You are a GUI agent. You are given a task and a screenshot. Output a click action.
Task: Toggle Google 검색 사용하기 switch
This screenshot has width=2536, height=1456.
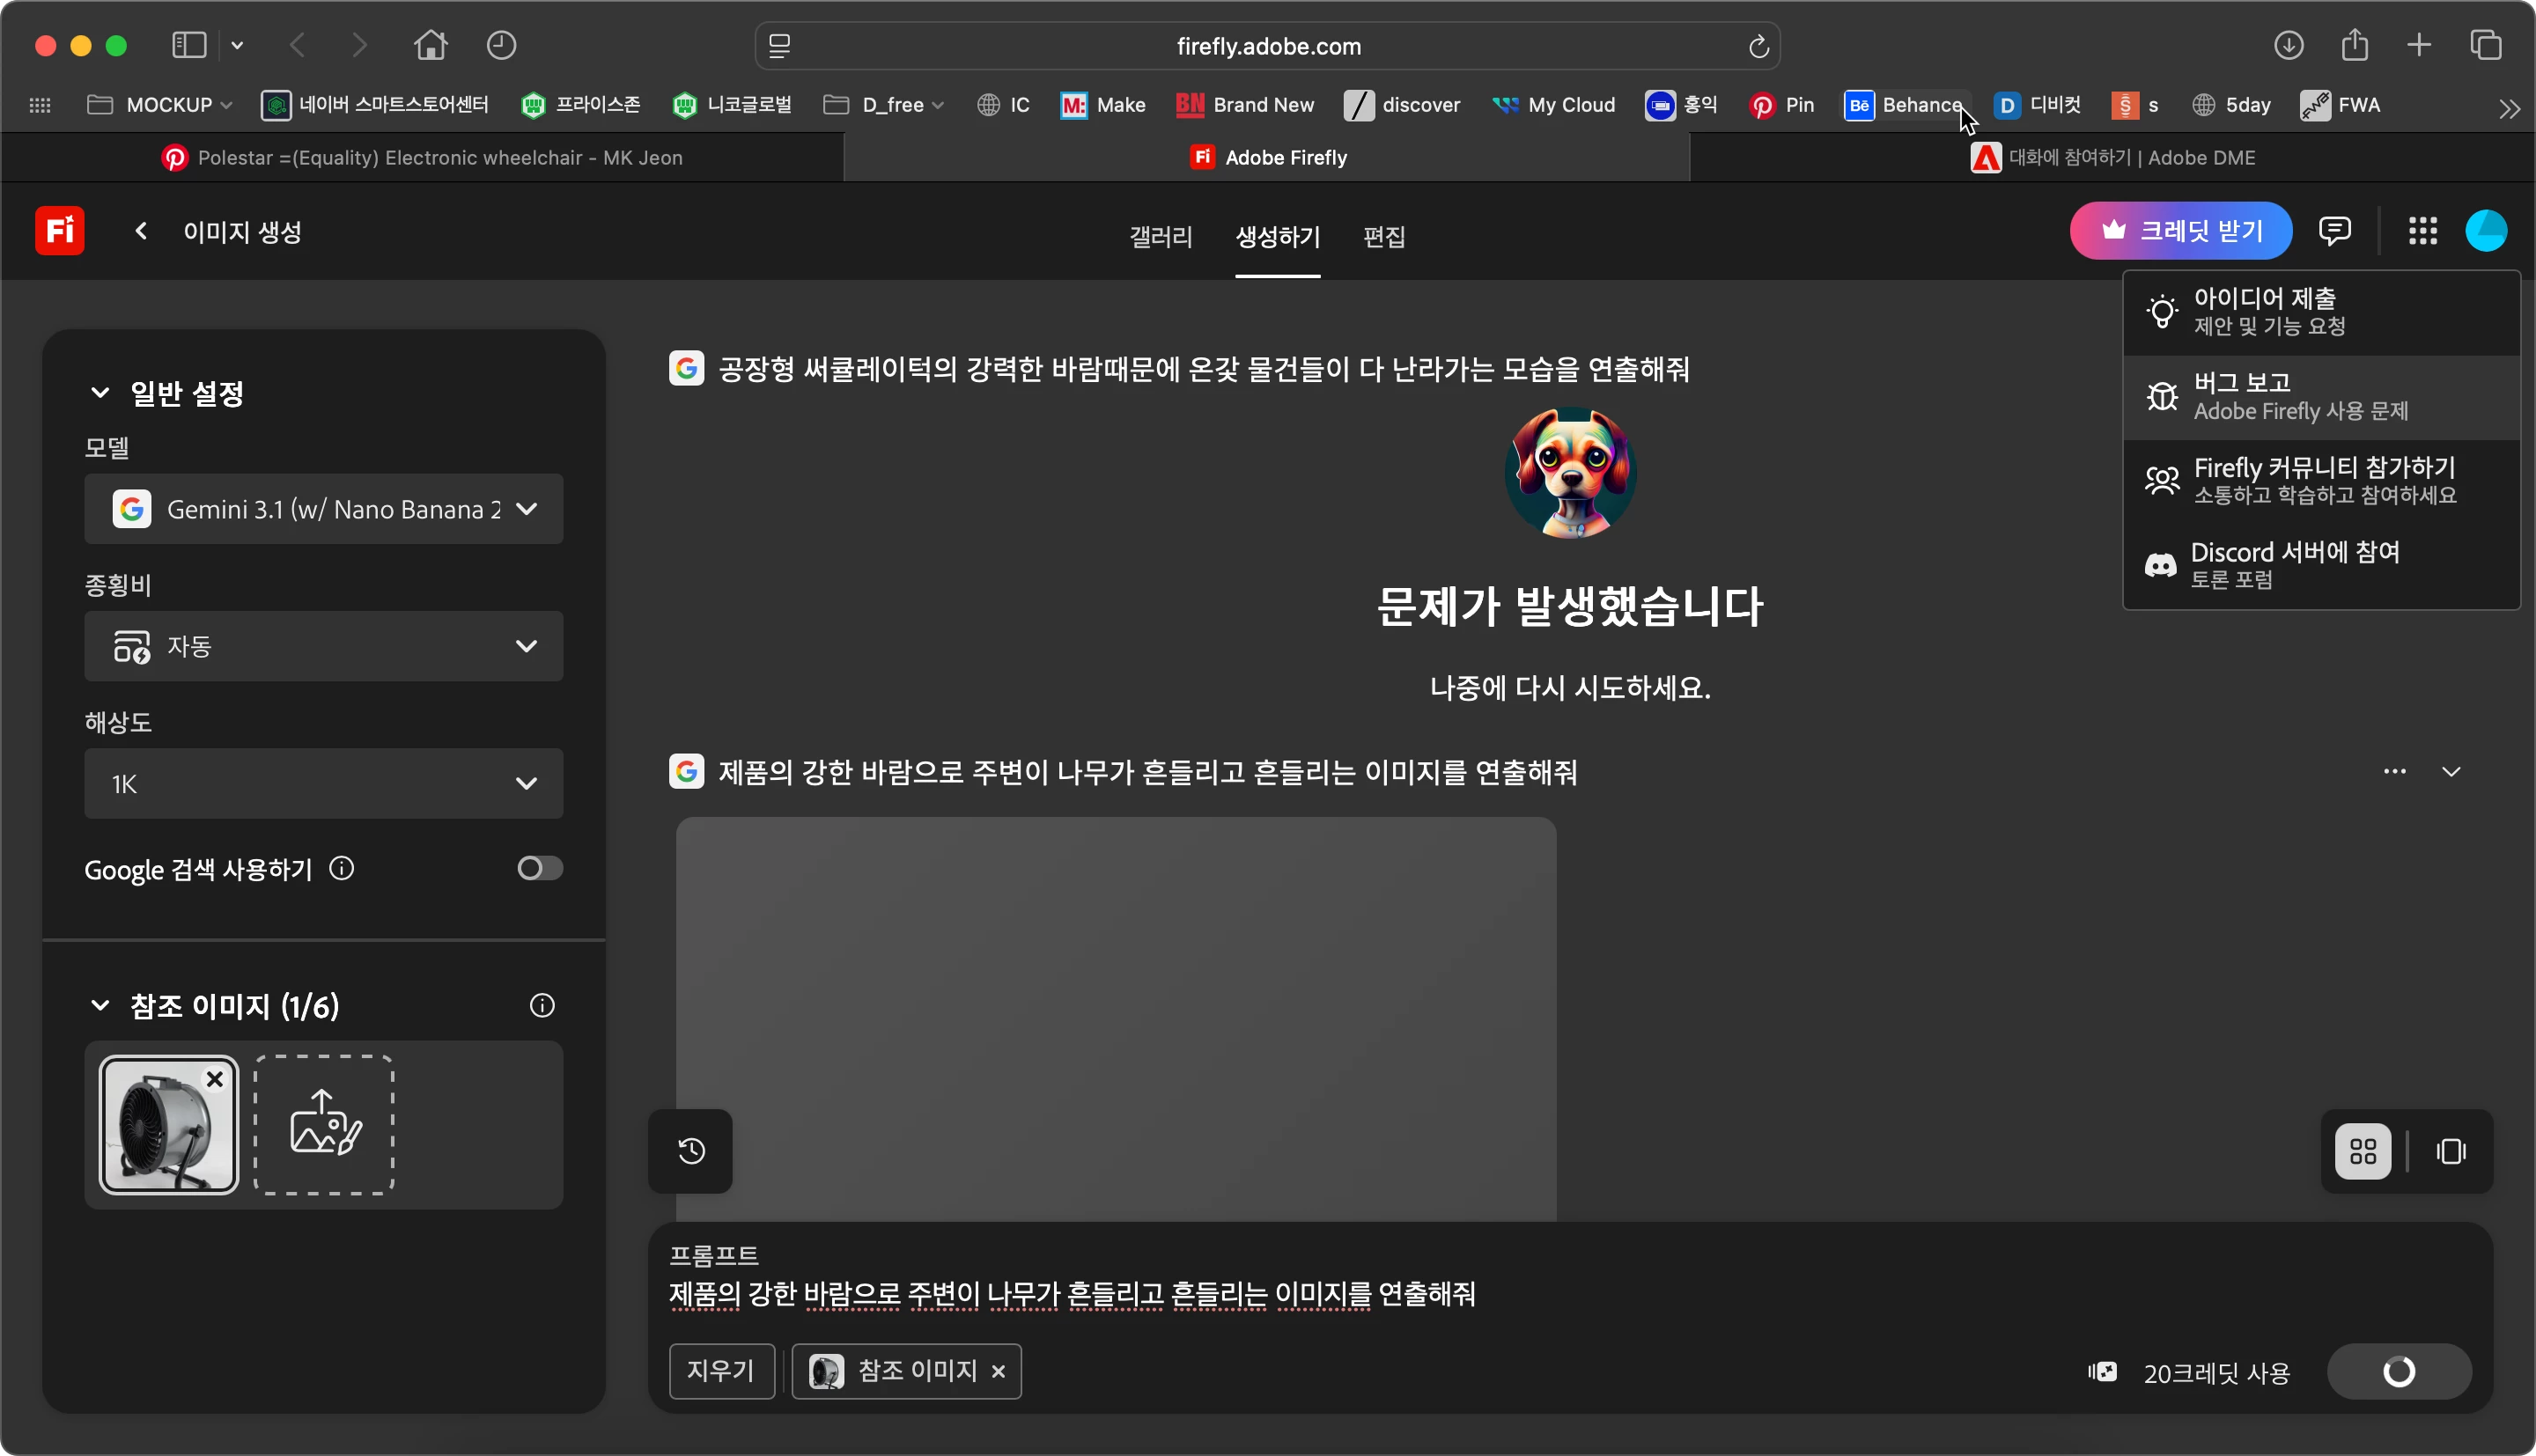tap(539, 868)
